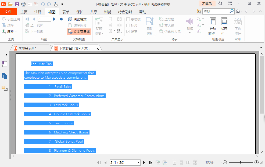265x167 pixels.
Task: Activate the Text Viewer (文本查看器)
Action: pyautogui.click(x=79, y=31)
